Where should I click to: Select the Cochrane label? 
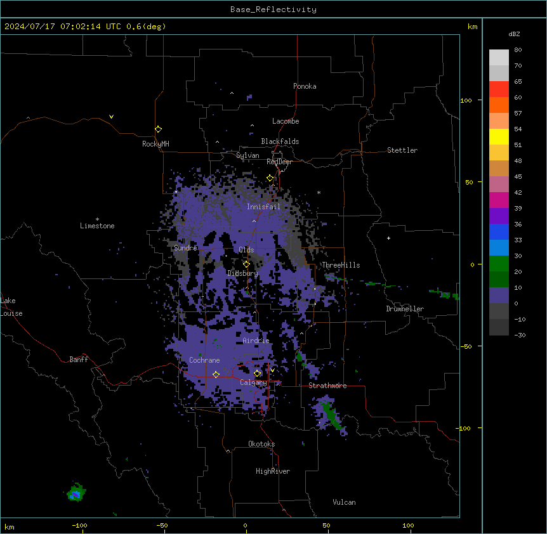coord(204,360)
